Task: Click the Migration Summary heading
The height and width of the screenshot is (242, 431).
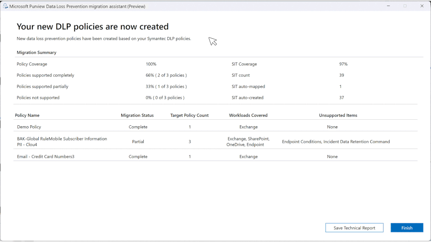Action: click(x=37, y=53)
